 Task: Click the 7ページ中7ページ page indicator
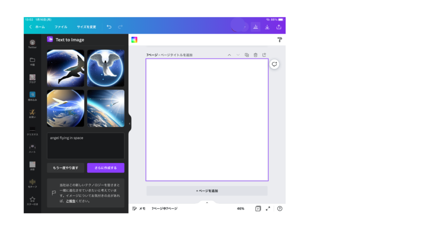point(164,209)
